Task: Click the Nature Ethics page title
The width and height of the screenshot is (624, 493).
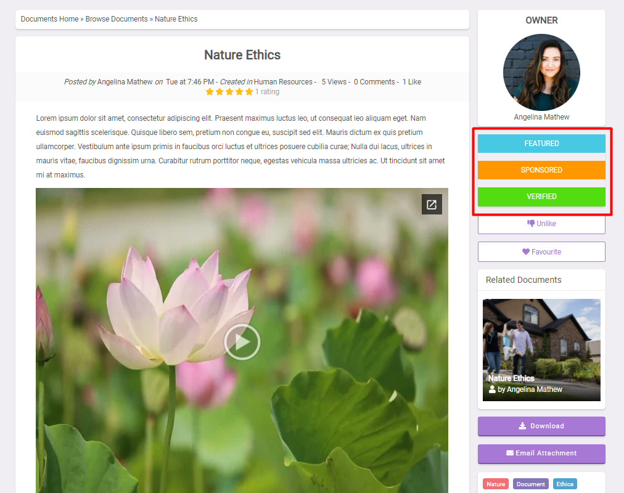Action: pyautogui.click(x=242, y=55)
